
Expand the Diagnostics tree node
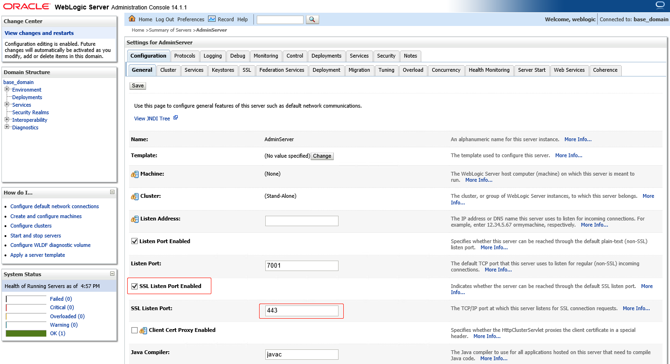coord(6,127)
